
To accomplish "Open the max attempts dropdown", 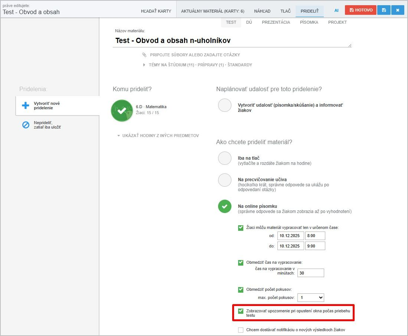I will coord(310,297).
